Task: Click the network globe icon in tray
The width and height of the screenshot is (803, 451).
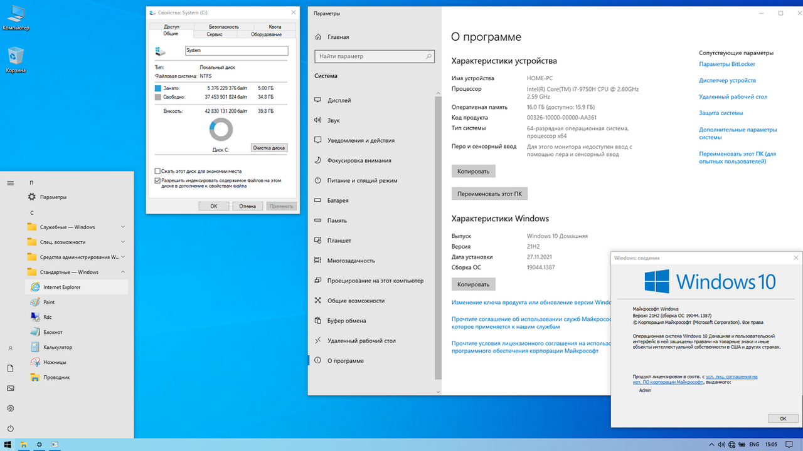Action: [x=732, y=445]
